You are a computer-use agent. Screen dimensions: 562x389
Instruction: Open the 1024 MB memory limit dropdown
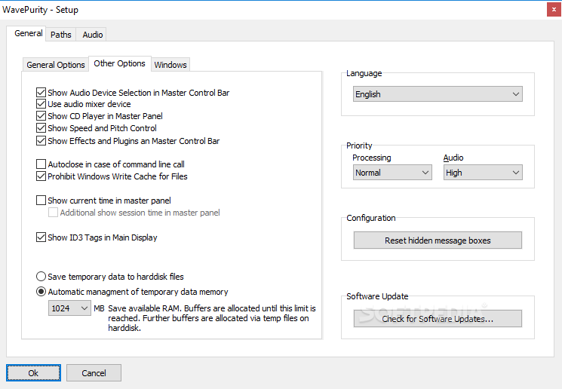pos(69,308)
